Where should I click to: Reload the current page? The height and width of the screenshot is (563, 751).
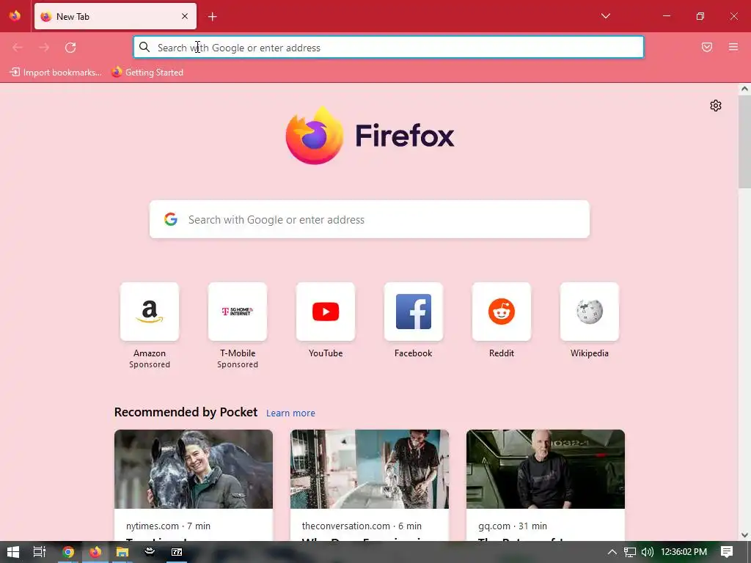point(70,48)
